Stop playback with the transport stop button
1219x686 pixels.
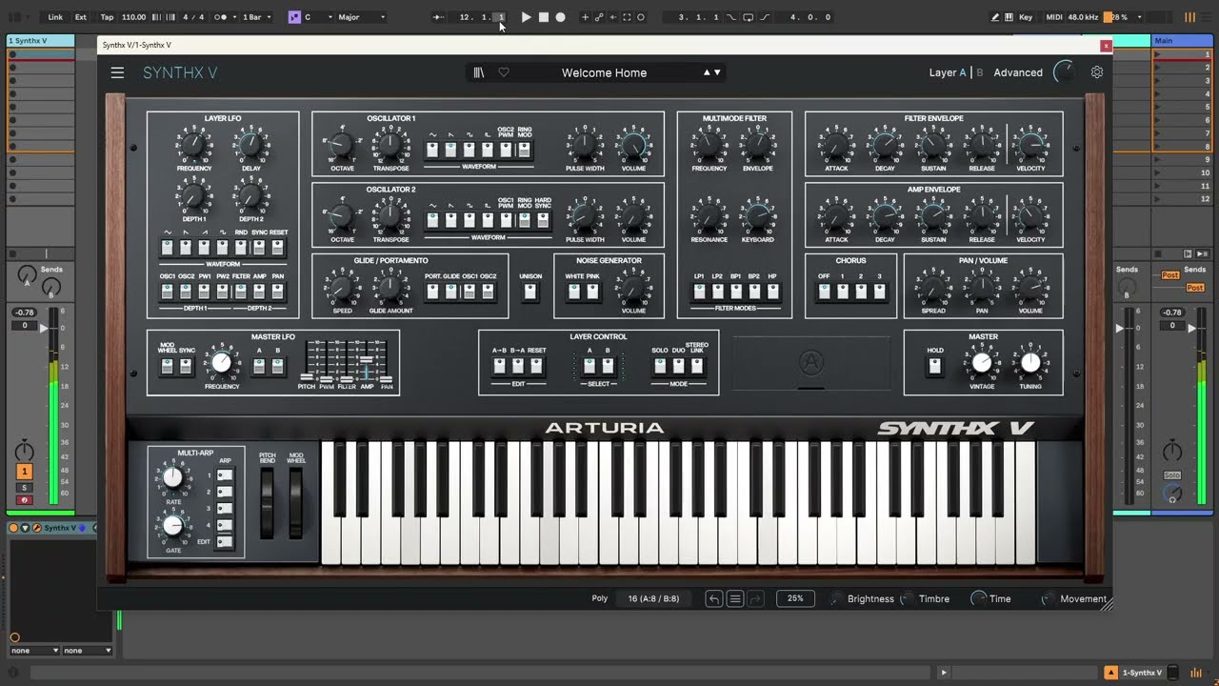point(544,17)
